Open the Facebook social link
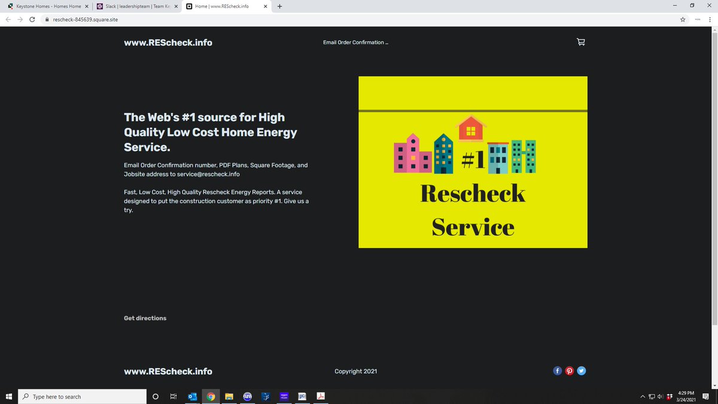 [557, 370]
